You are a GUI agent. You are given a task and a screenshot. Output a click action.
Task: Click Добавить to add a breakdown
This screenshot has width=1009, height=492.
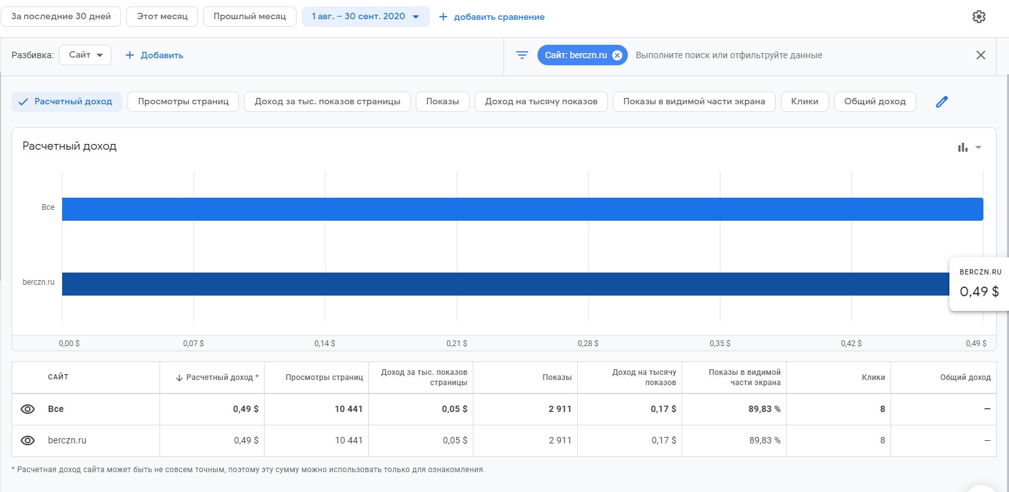pyautogui.click(x=154, y=55)
